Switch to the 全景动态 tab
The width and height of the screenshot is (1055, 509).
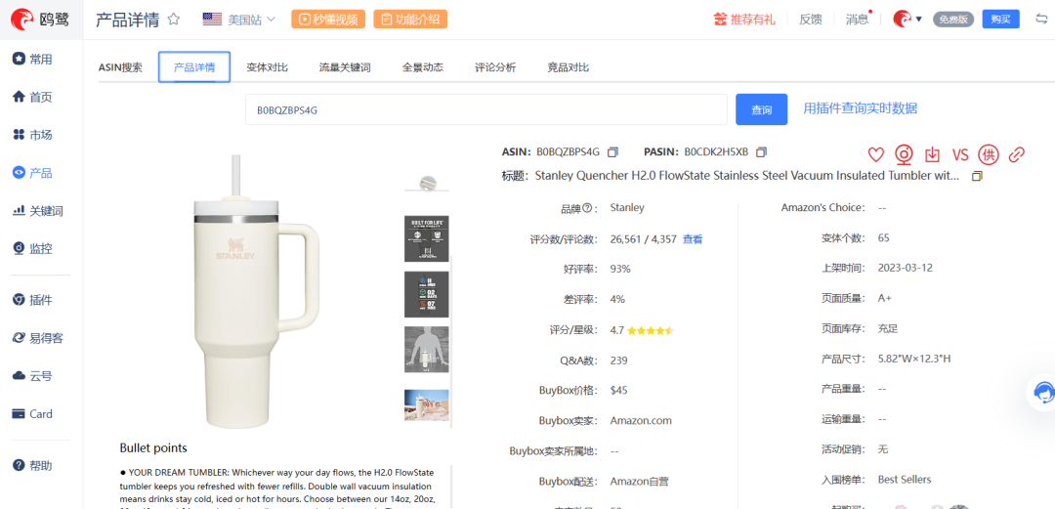point(423,67)
